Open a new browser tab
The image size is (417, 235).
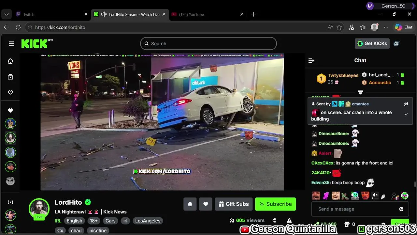point(253,14)
